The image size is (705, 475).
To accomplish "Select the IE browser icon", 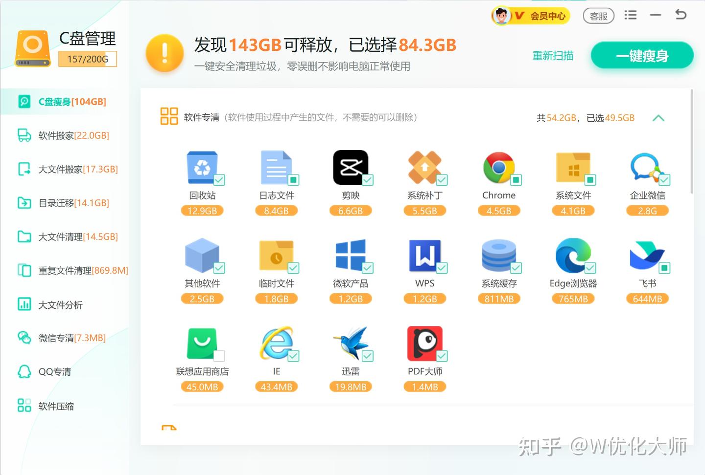I will tap(276, 344).
